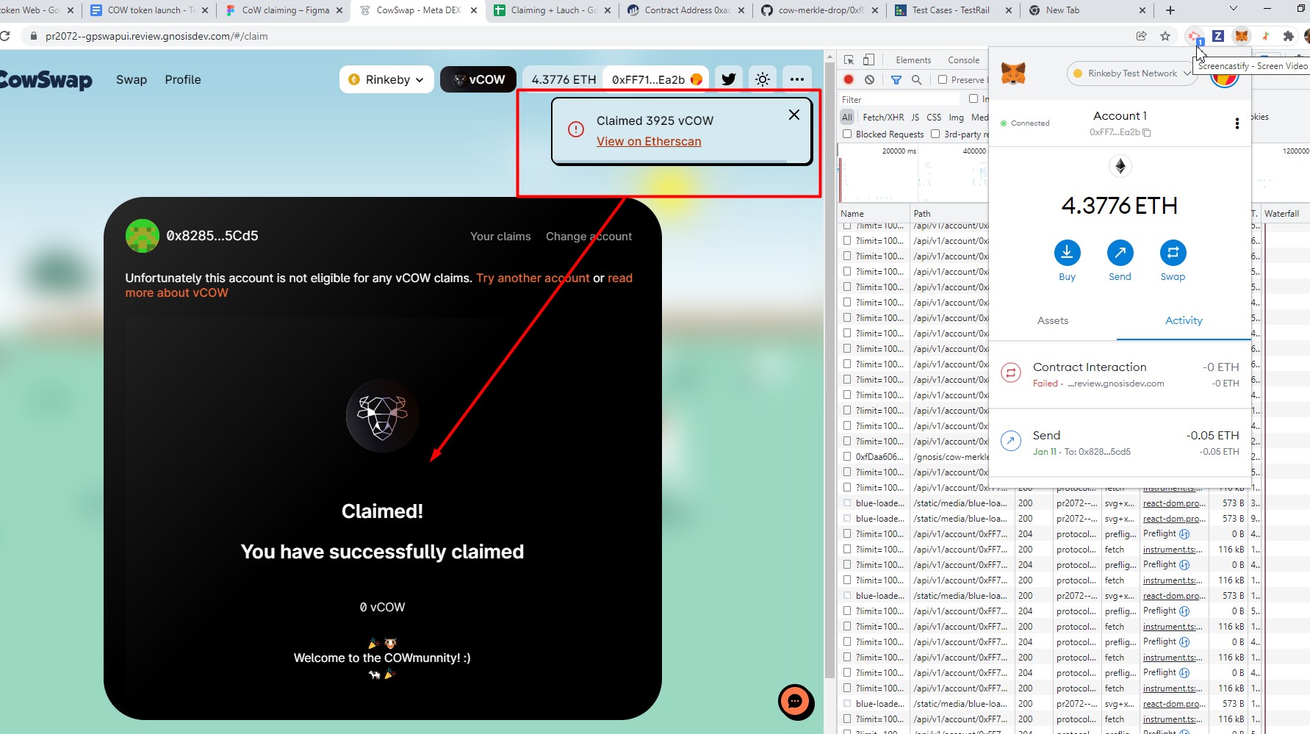Open MetaMask account avatar menu
1310x734 pixels.
pyautogui.click(x=1224, y=76)
